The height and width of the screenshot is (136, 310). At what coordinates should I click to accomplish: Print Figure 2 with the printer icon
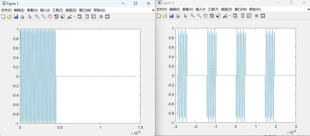[x=178, y=16]
